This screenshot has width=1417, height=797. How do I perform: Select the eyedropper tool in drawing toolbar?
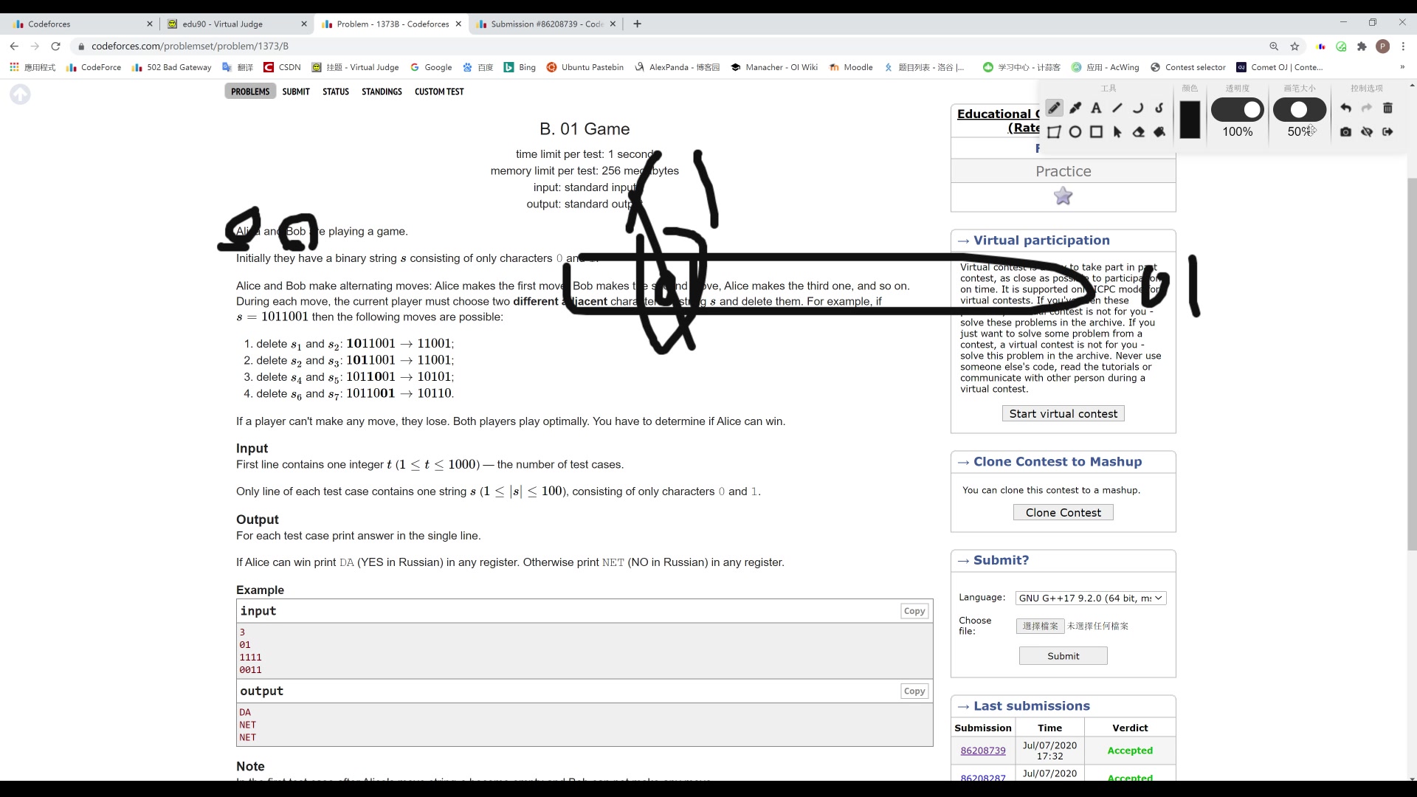tap(1075, 108)
